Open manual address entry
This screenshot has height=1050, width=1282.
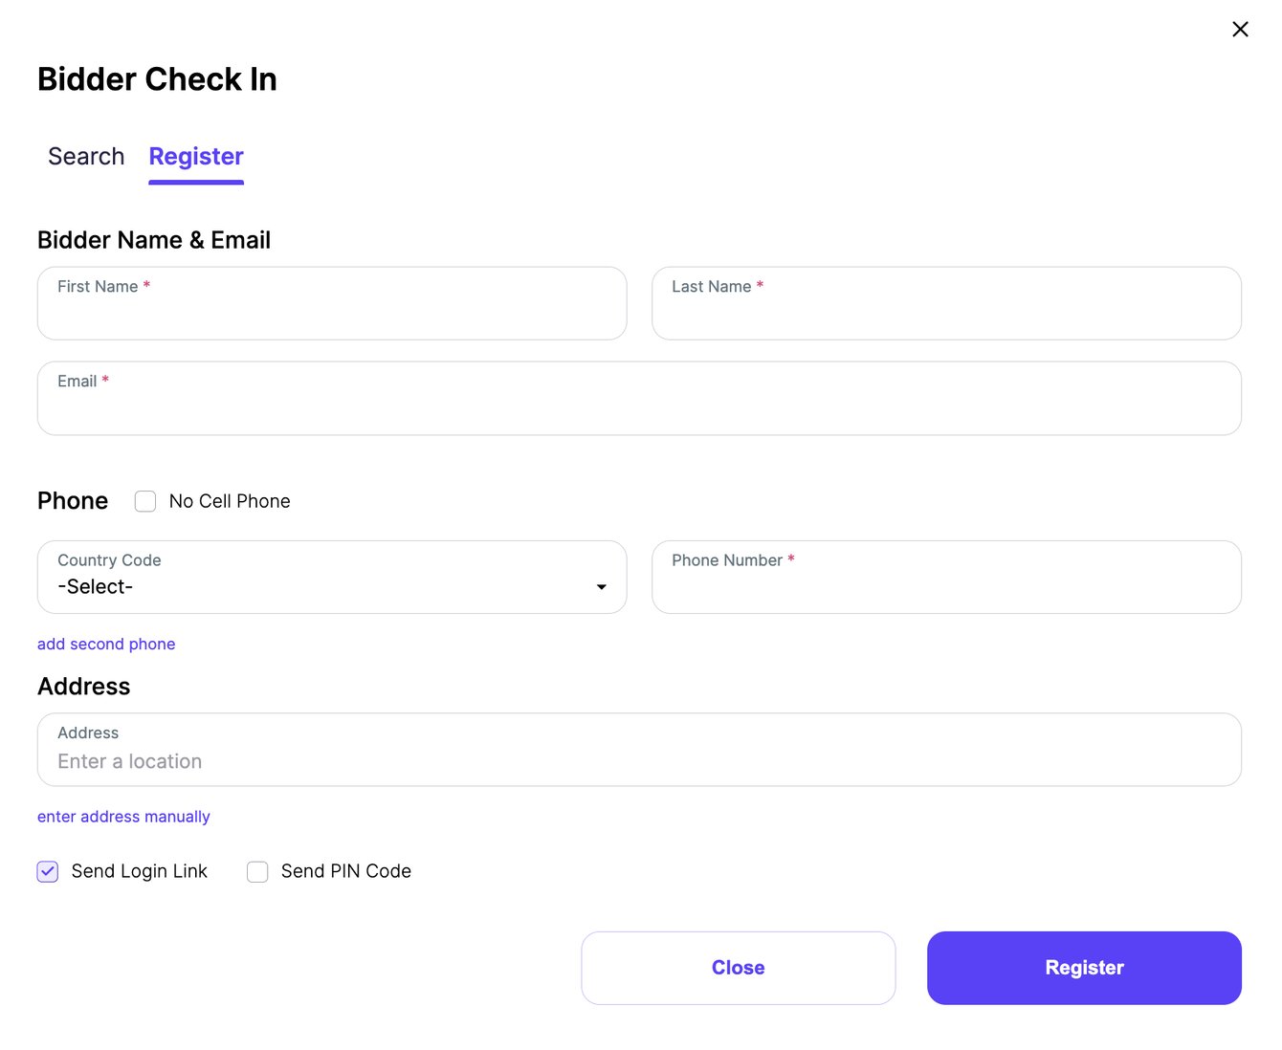click(123, 817)
